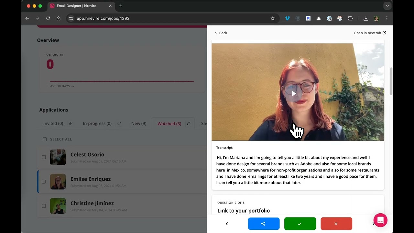Click the blue share button
This screenshot has width=414, height=233.
(264, 224)
